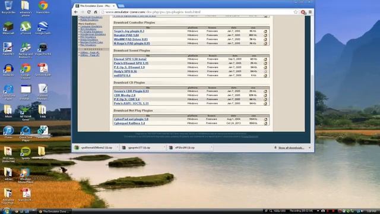Open Computer Emulators sidebar link
The height and width of the screenshot is (214, 380).
coord(91,26)
